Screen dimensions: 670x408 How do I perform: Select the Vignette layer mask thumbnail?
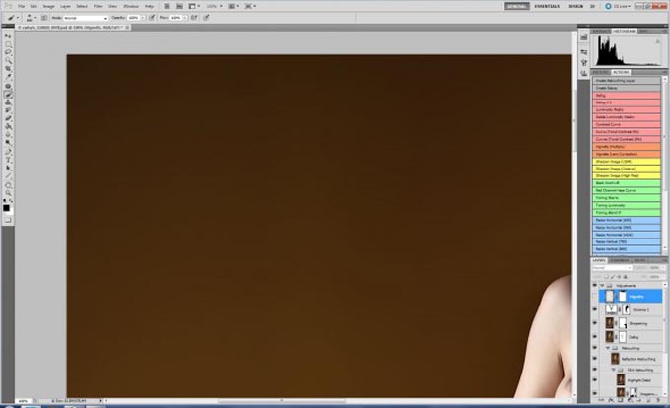point(623,296)
